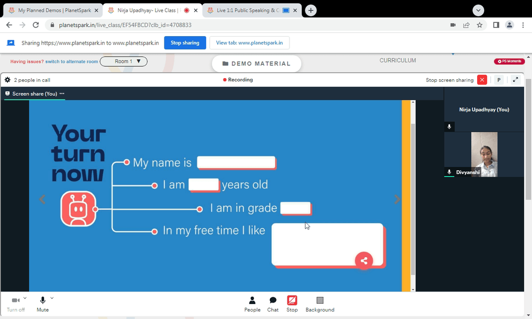Go to next slide with right arrow
Image resolution: width=532 pixels, height=319 pixels.
397,199
